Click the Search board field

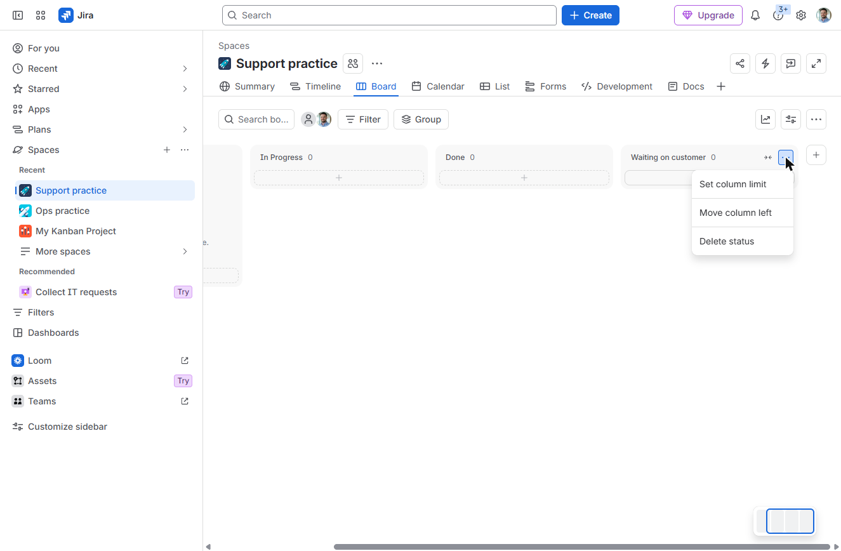(x=256, y=119)
